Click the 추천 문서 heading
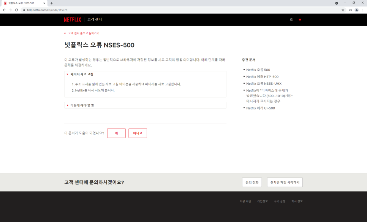The height and width of the screenshot is (222, 367). (x=248, y=60)
